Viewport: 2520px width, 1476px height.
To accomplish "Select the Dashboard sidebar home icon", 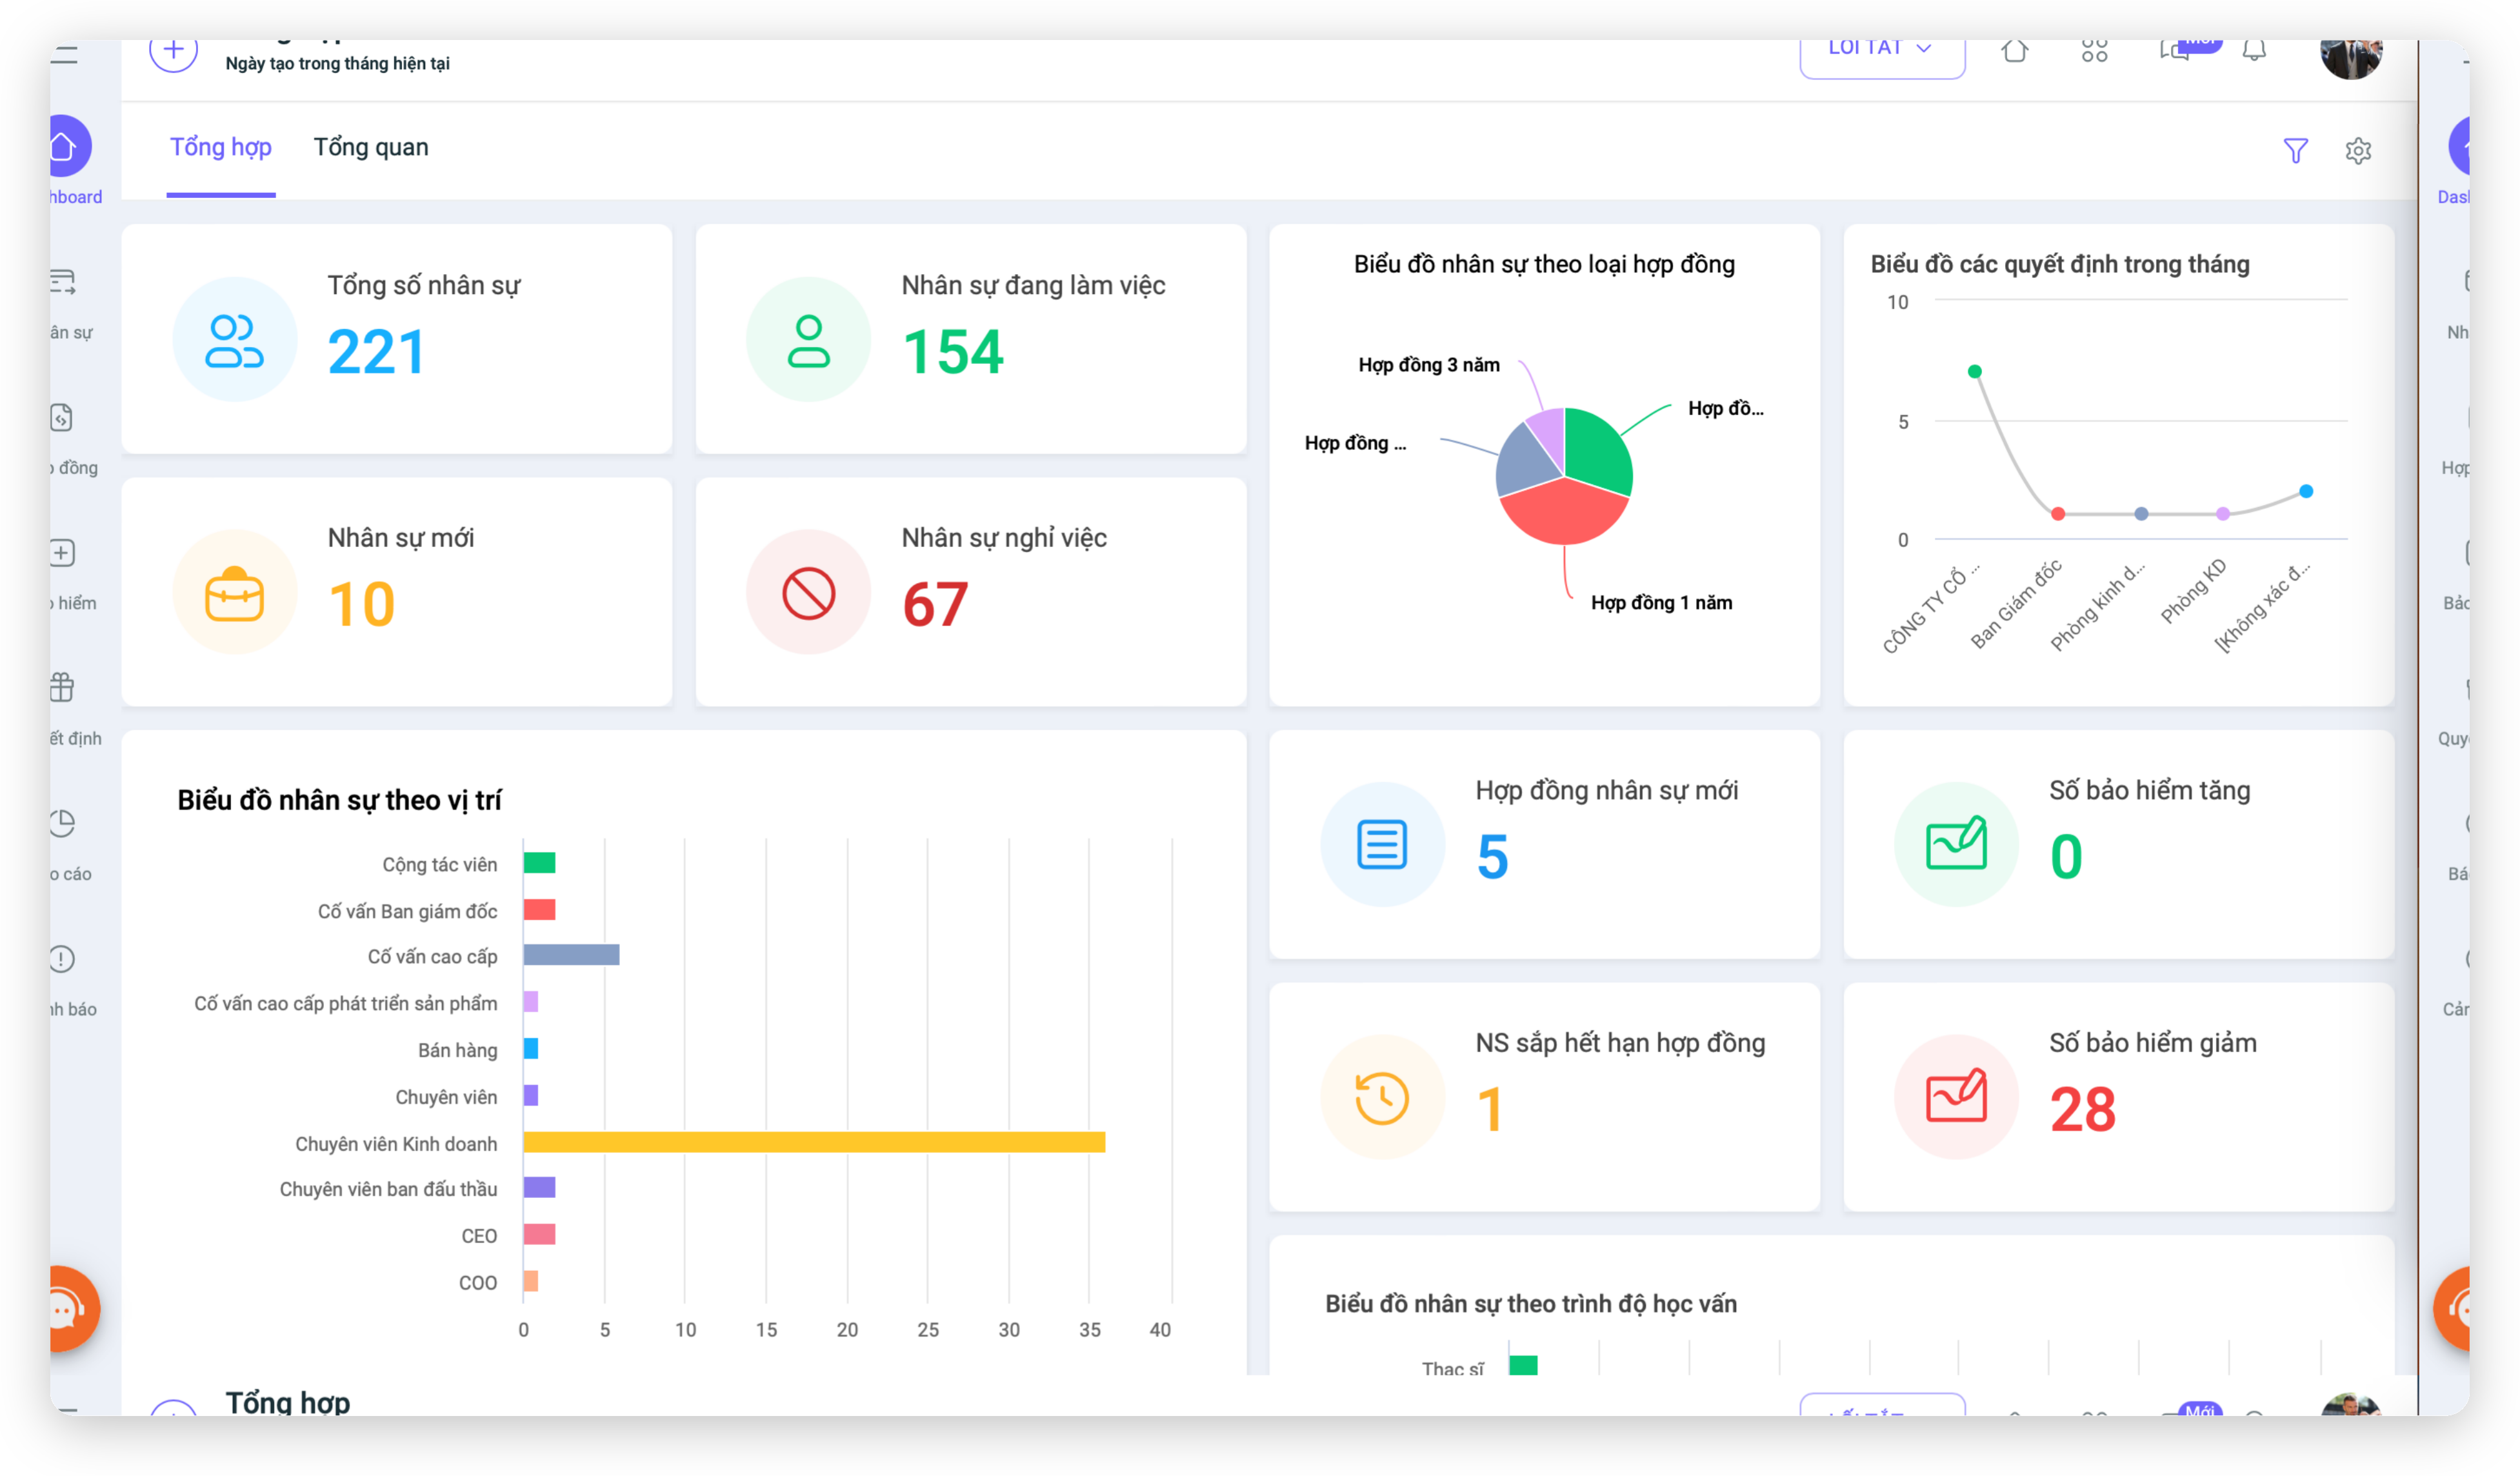I will (68, 147).
